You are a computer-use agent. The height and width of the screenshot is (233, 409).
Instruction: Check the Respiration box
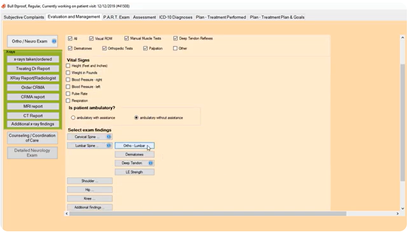click(x=68, y=101)
